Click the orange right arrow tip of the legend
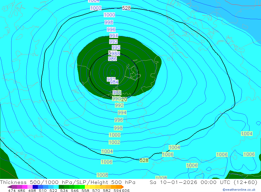Viewport: 261px width, 192px height. (123, 187)
